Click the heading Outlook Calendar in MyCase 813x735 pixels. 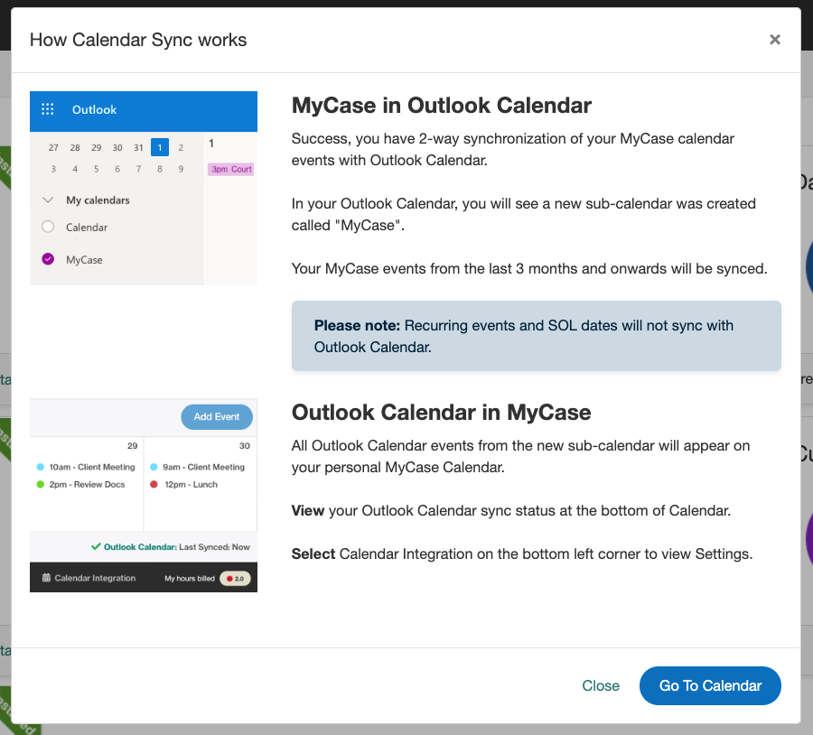[441, 413]
